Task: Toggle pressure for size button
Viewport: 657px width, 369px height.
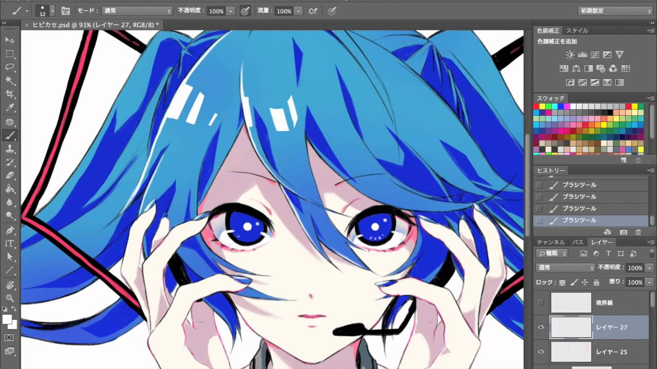Action: click(332, 11)
